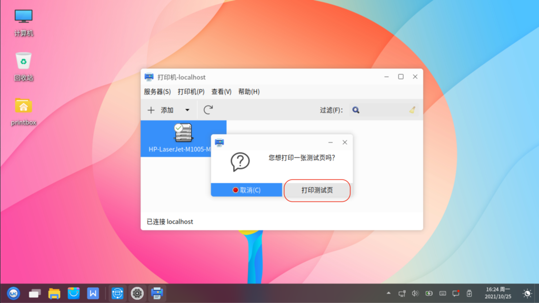Open the screenshot tool taskbar icon
539x303 pixels.
tap(117, 294)
